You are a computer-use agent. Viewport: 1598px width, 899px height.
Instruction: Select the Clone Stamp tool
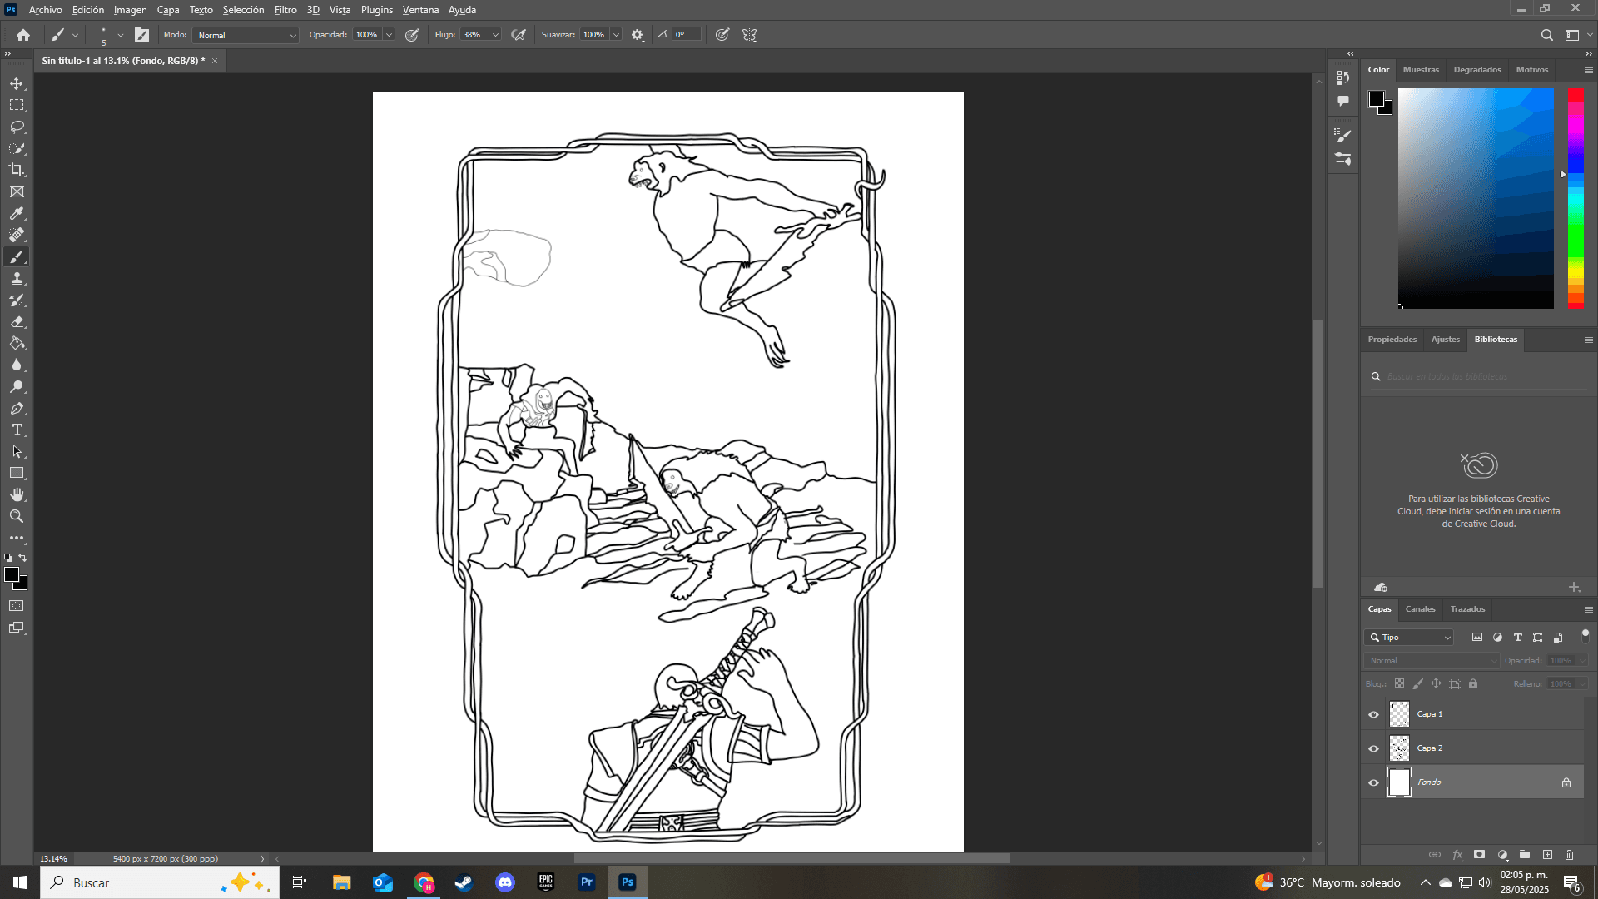[x=17, y=278]
